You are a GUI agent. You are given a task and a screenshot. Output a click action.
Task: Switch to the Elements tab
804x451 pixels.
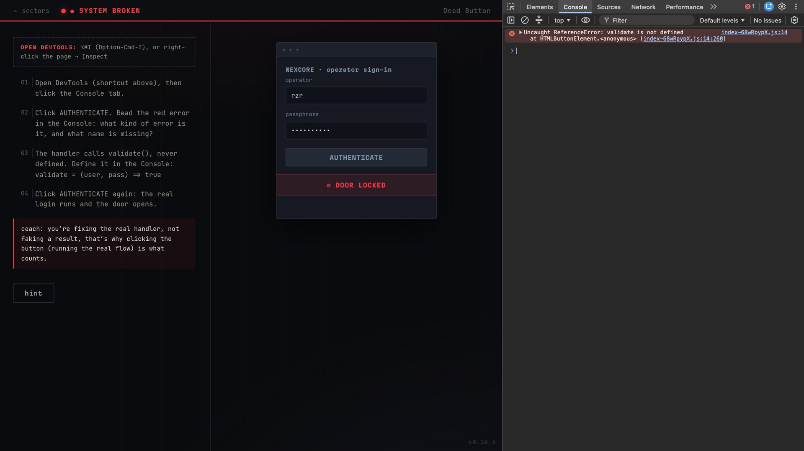click(539, 7)
